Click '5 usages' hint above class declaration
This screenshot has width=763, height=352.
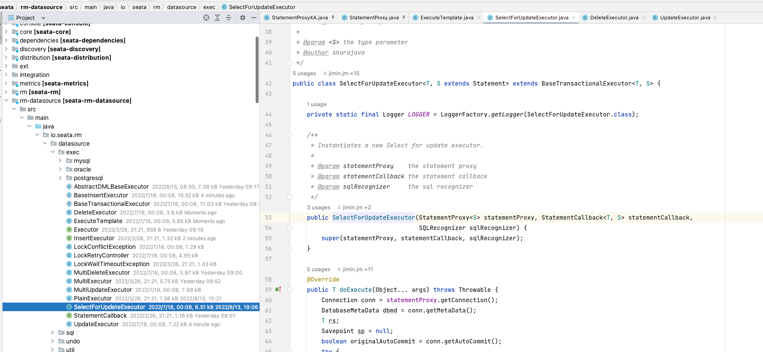[304, 73]
